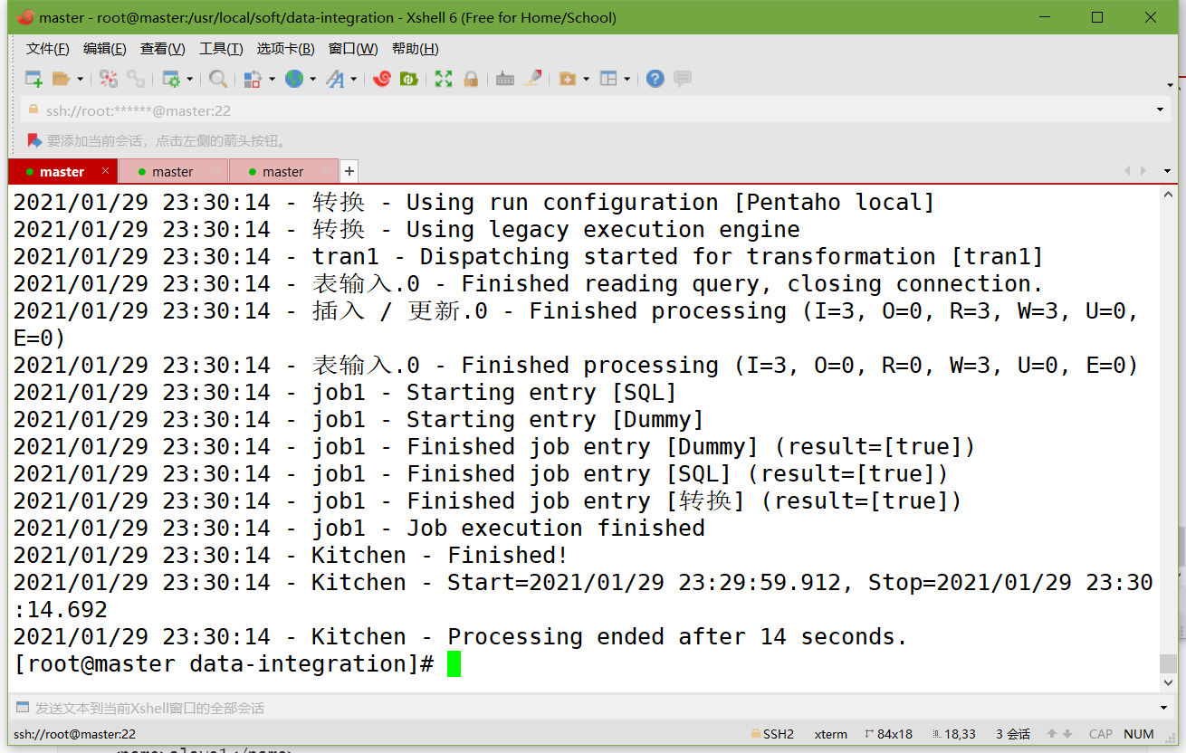This screenshot has height=753, width=1186.
Task: Open the 文件(F) menu
Action: tap(48, 49)
